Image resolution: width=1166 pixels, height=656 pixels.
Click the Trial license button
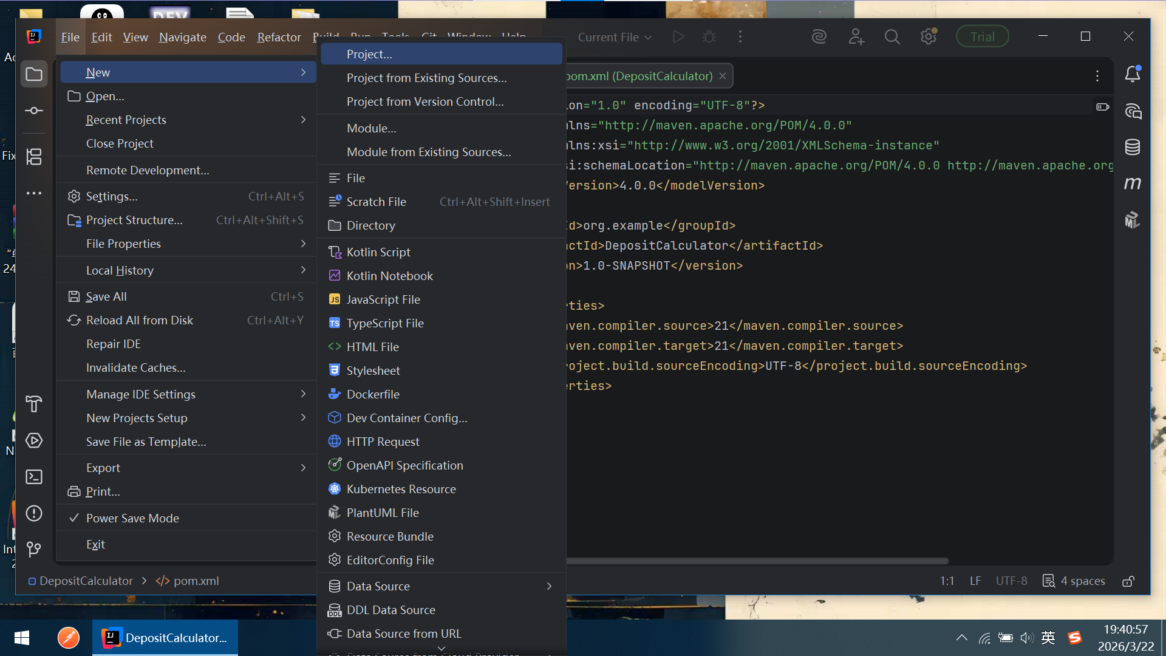tap(982, 37)
